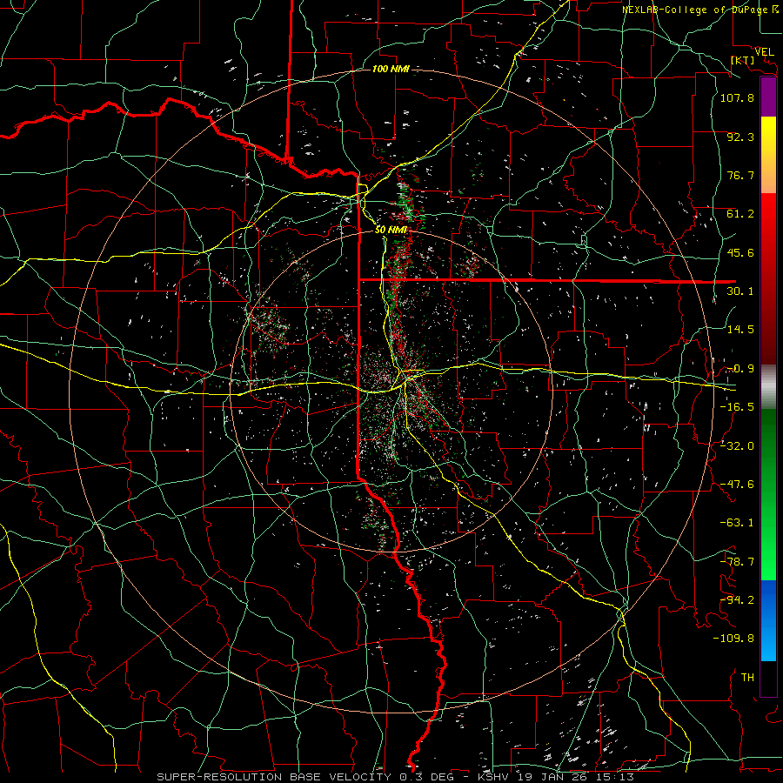Click the [KT] units label
Viewport: 783px width, 783px height.
742,60
